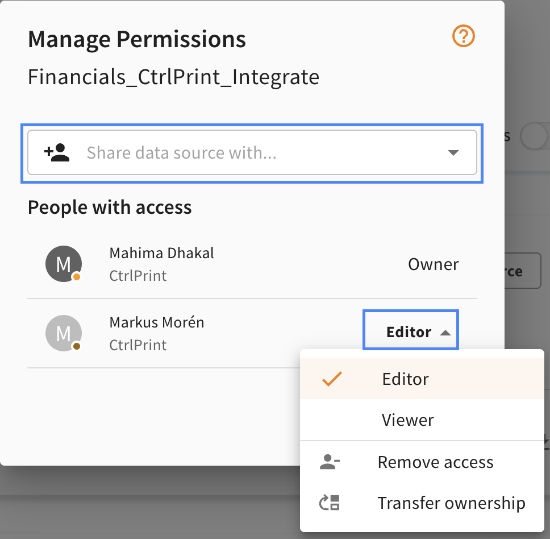Image resolution: width=550 pixels, height=539 pixels.
Task: Click the remove access person-minus icon
Action: click(330, 462)
